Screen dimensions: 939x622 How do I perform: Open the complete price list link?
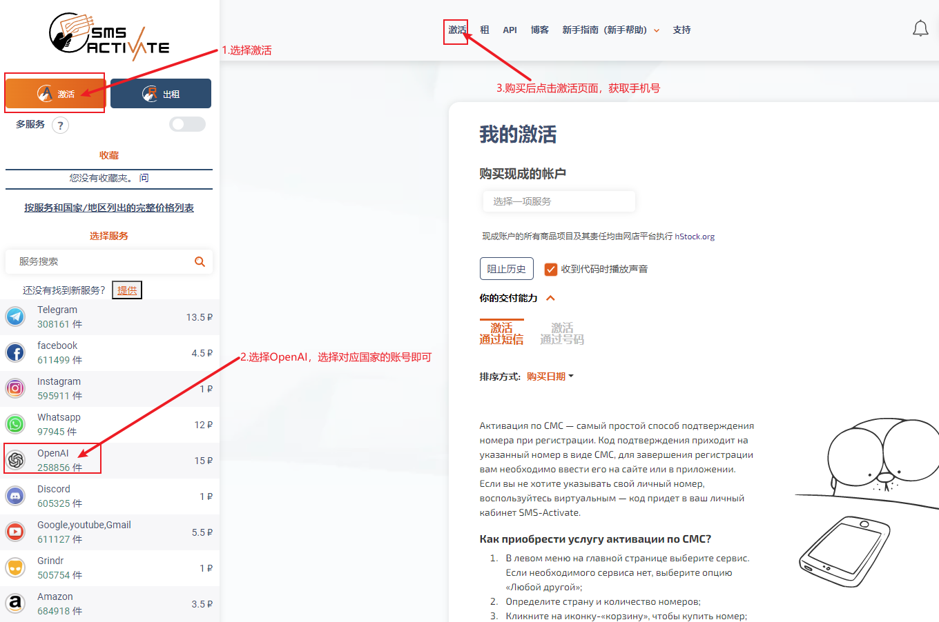(109, 208)
